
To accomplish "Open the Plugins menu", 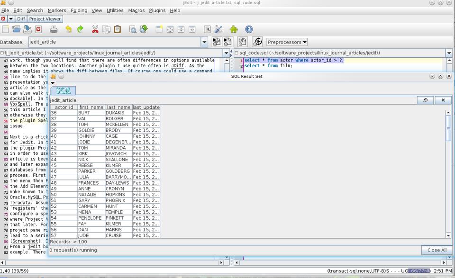I will [x=157, y=10].
